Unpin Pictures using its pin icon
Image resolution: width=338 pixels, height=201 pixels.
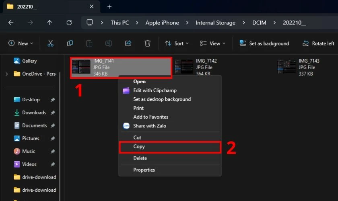point(53,138)
